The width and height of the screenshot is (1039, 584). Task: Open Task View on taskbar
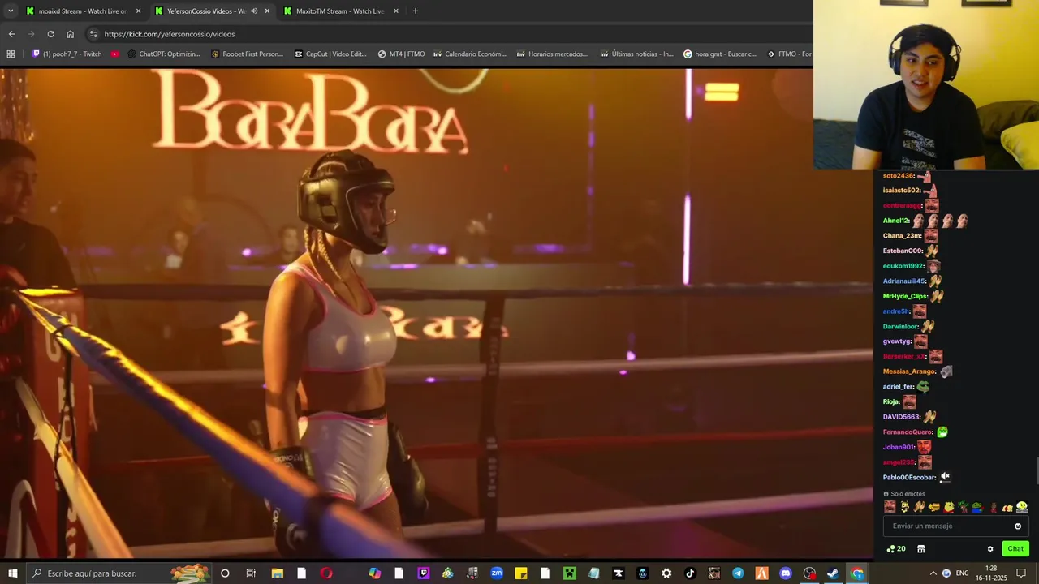251,573
